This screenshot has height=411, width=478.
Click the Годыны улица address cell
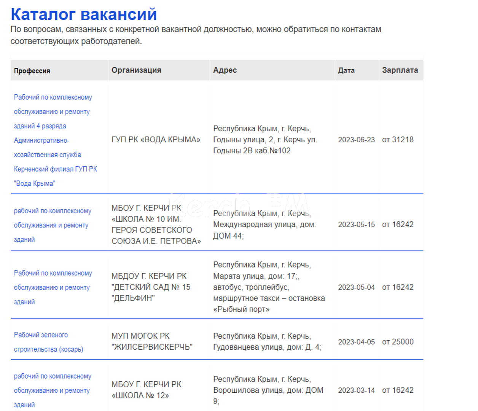[x=265, y=140]
